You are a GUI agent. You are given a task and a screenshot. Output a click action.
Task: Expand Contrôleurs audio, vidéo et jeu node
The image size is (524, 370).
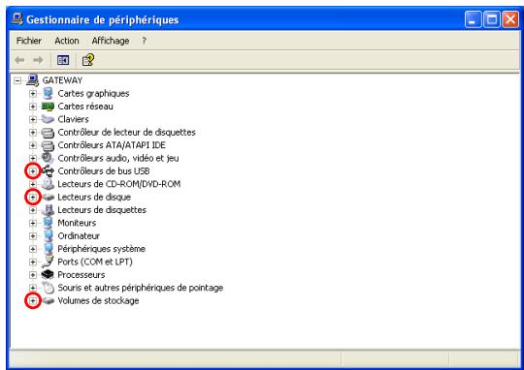click(x=33, y=158)
